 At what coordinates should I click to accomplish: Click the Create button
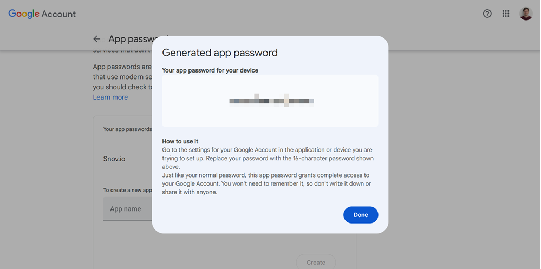[x=316, y=263]
